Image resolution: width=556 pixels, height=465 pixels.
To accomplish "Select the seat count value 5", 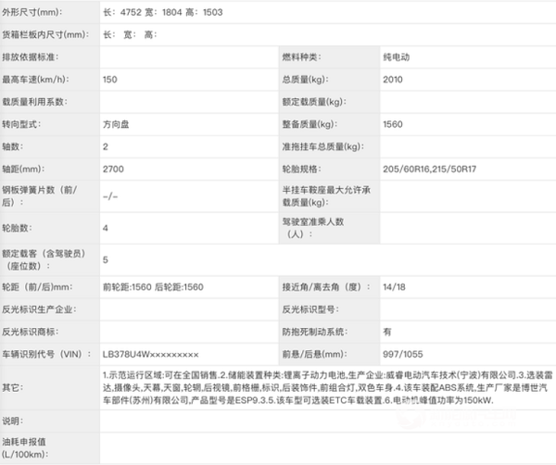I will [106, 259].
